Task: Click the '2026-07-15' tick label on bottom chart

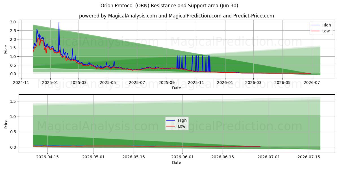Action: pyautogui.click(x=308, y=157)
